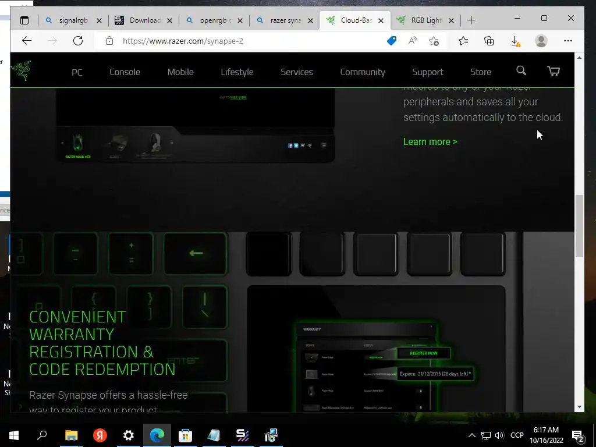Open the shopping coupons tag icon

tap(392, 41)
